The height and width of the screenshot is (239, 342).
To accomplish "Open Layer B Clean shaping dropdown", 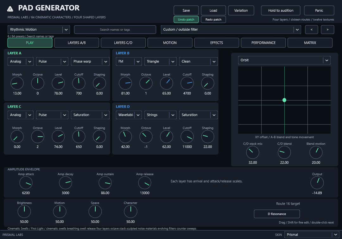I will coord(198,61).
